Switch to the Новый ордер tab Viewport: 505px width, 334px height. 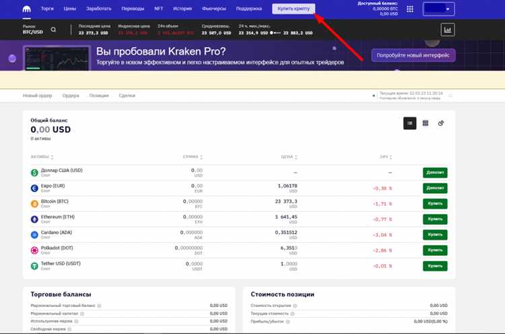coord(37,96)
